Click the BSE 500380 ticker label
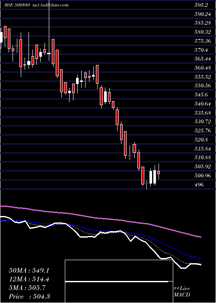 [x=17, y=5]
